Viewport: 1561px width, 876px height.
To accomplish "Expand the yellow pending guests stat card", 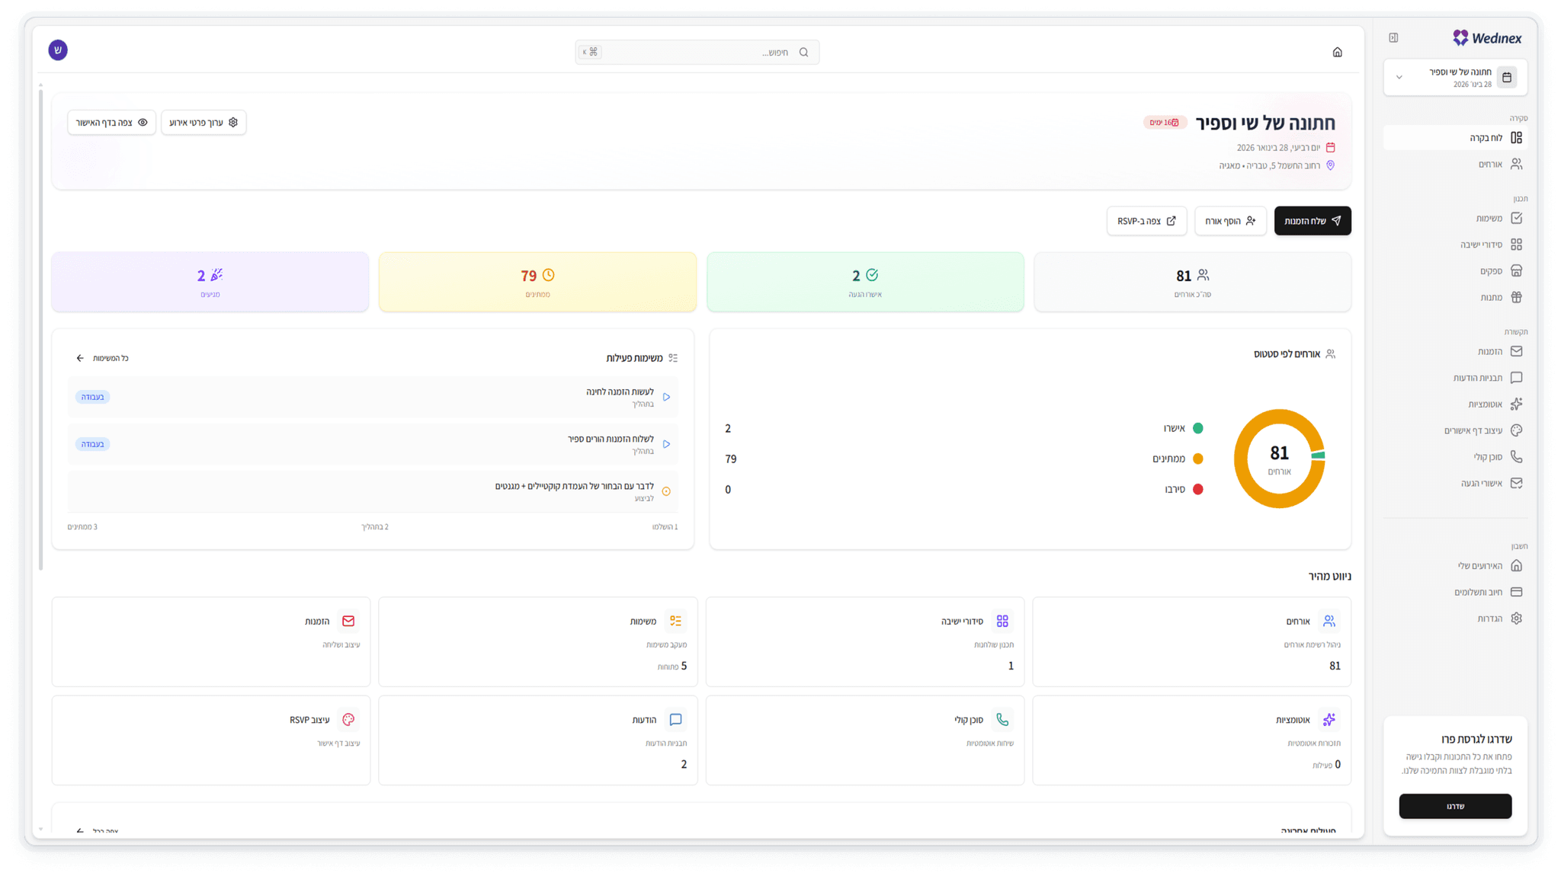I will 537,282.
